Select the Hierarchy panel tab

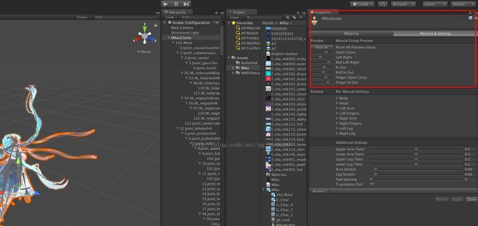point(177,12)
